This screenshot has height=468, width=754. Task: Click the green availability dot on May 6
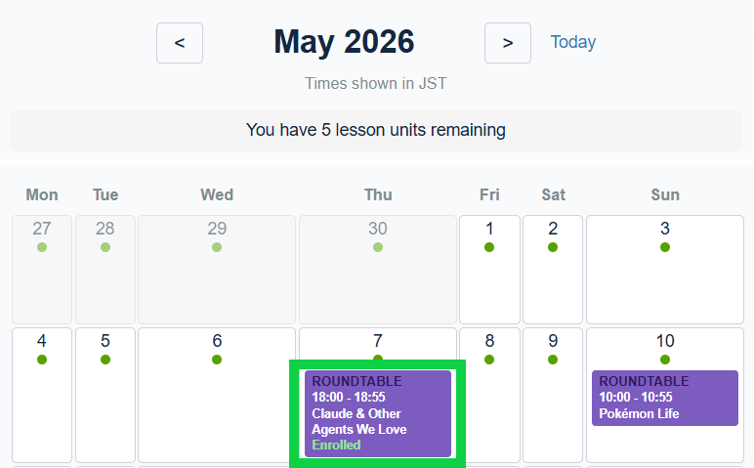tap(217, 360)
